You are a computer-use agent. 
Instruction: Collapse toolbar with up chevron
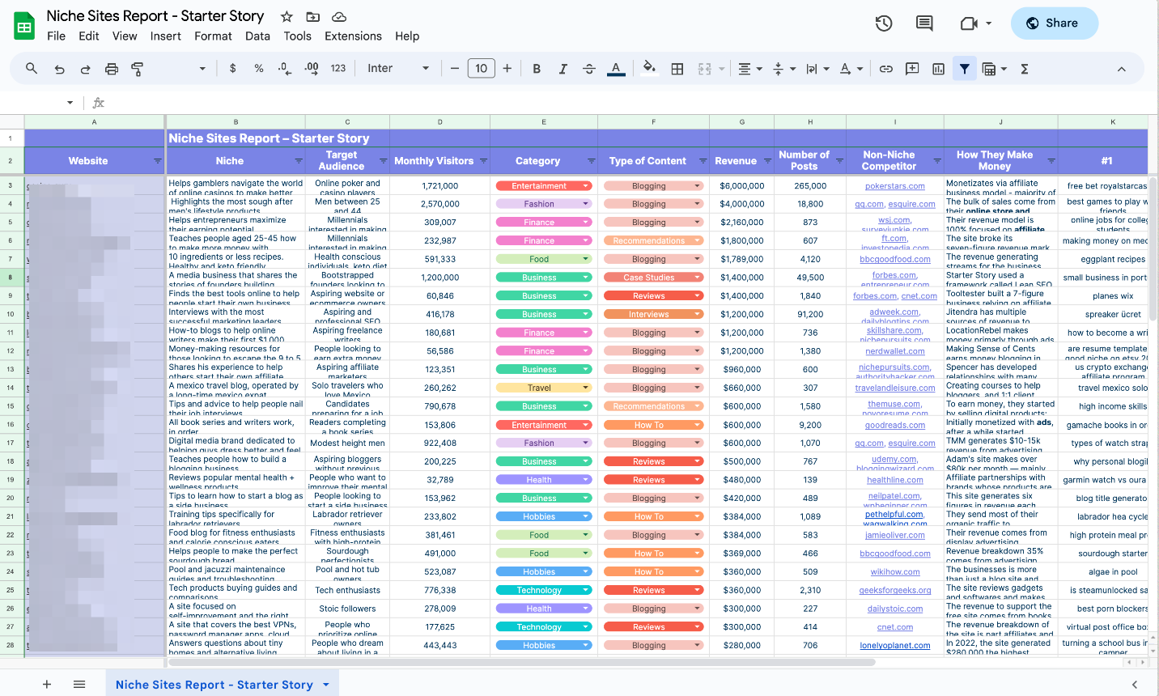[x=1121, y=69]
